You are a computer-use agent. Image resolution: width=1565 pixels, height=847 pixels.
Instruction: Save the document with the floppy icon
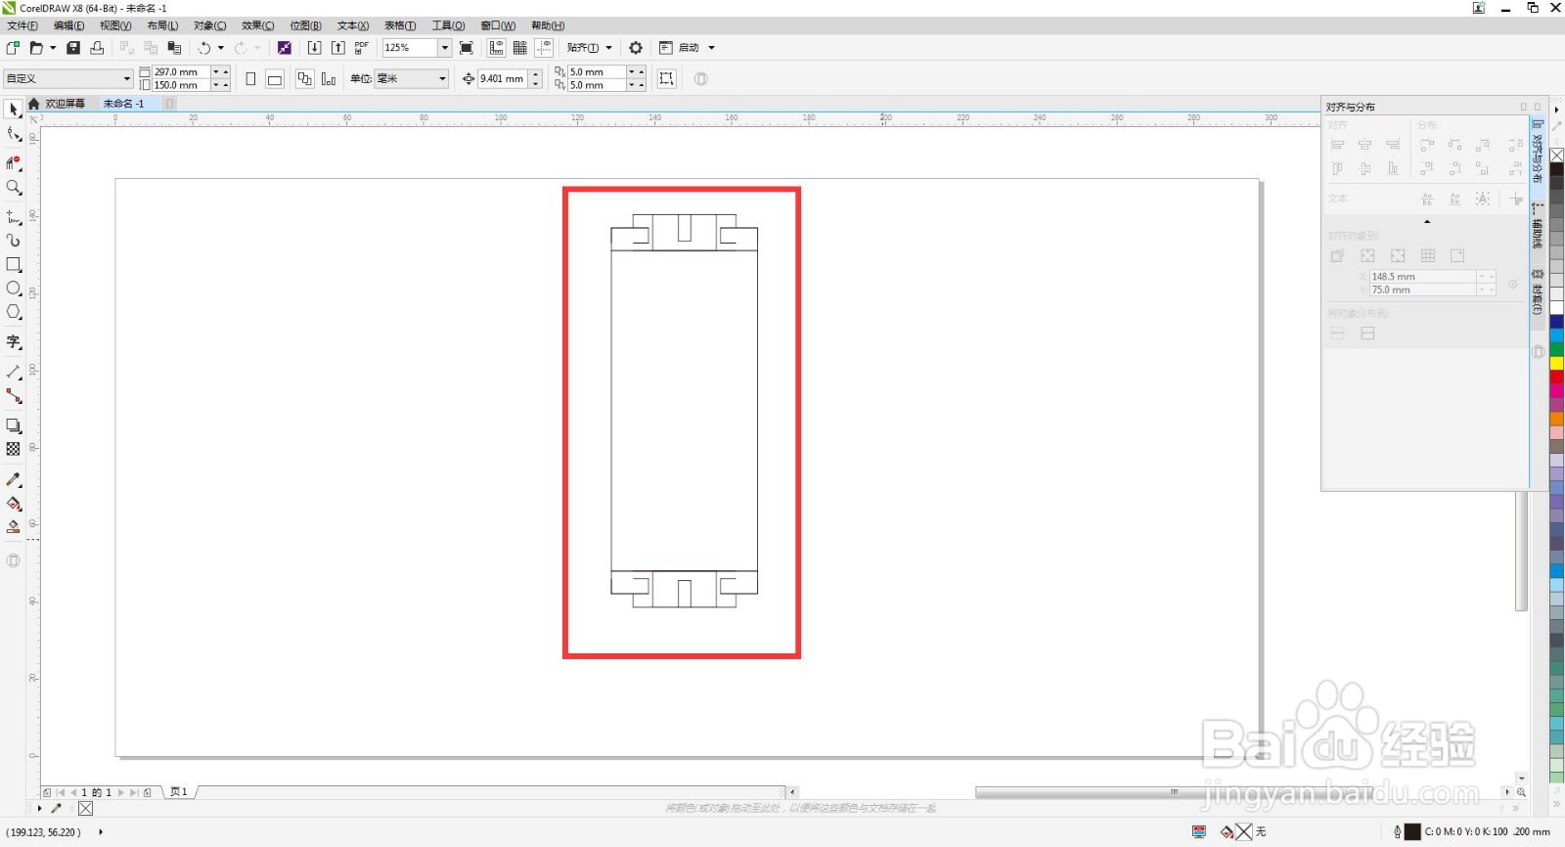coord(72,47)
